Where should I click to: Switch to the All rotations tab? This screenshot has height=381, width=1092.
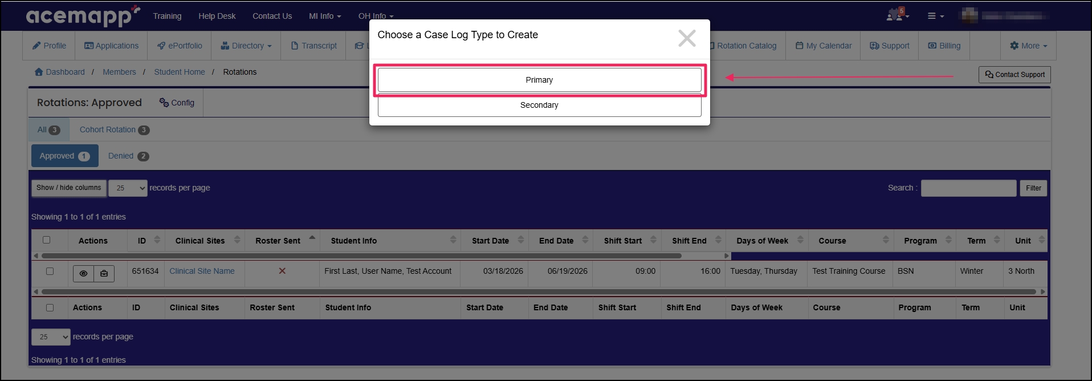tap(49, 129)
